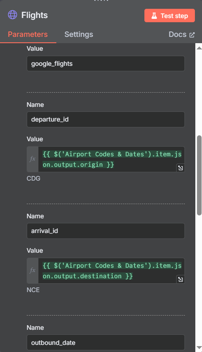Switch to the Settings tab
Viewport: 202px width, 352px height.
pos(79,34)
